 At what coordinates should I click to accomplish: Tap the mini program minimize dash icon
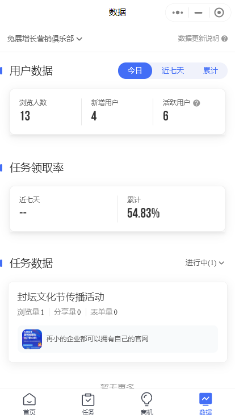point(198,12)
